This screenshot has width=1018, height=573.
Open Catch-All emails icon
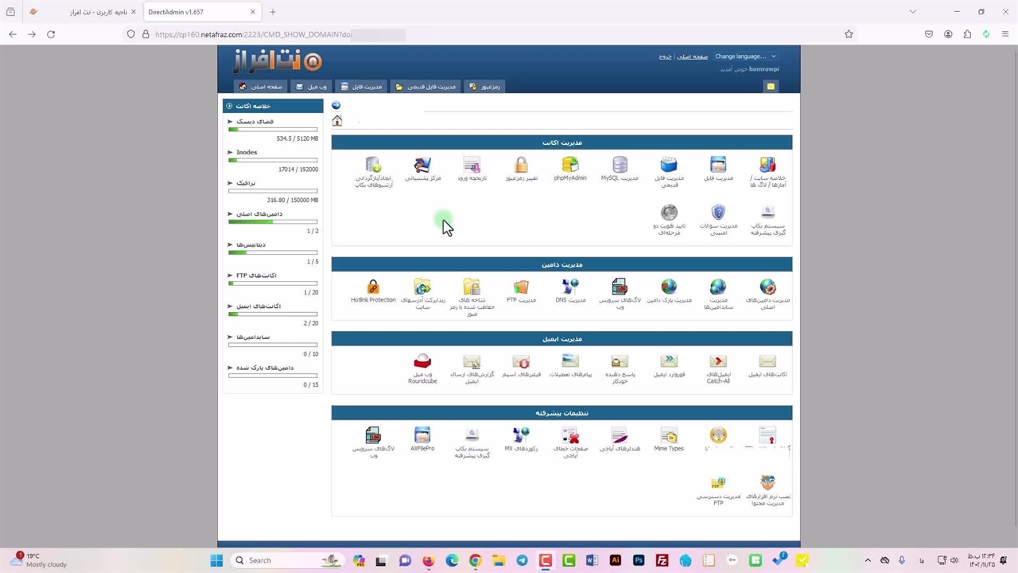point(718,362)
